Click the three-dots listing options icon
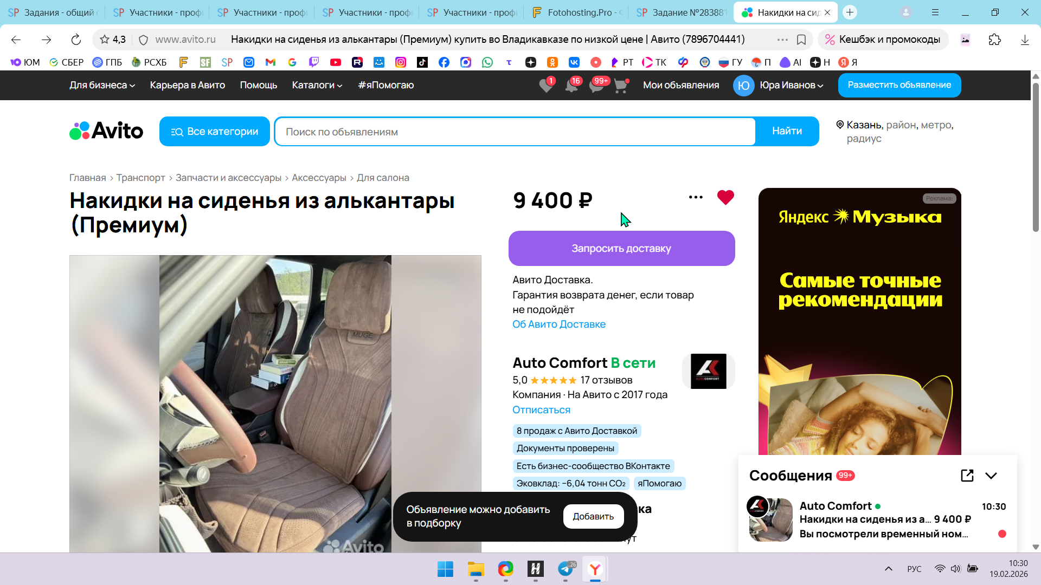This screenshot has height=585, width=1041. (696, 197)
